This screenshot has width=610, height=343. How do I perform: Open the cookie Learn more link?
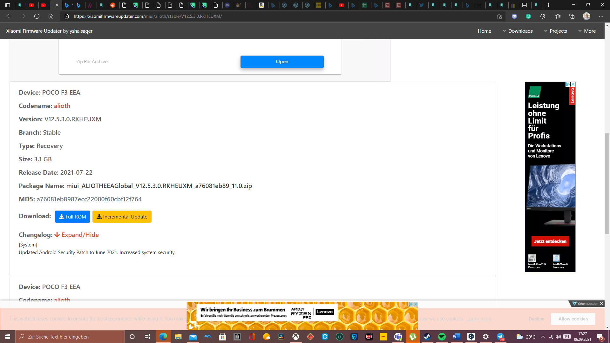pos(479,319)
